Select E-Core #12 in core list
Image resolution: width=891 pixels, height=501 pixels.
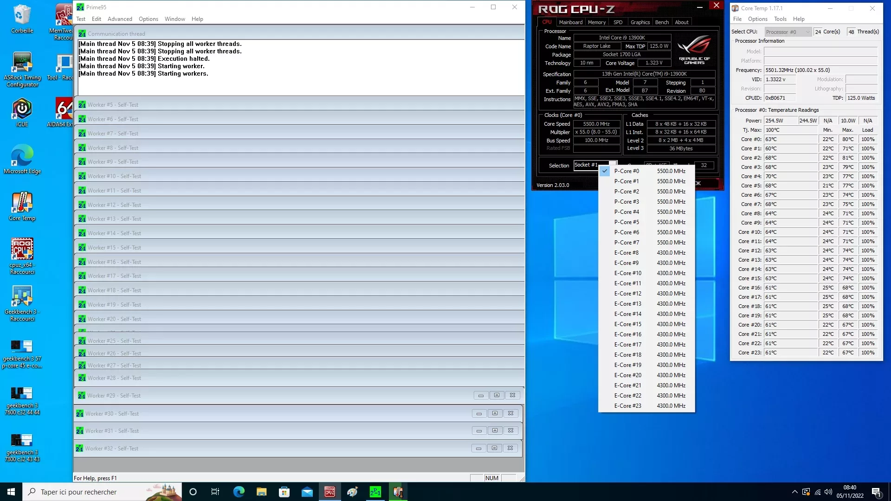pyautogui.click(x=647, y=294)
